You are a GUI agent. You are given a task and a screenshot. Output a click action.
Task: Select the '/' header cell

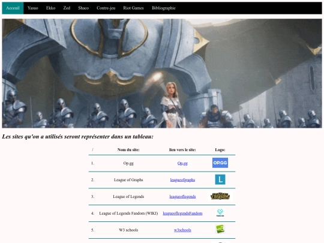pyautogui.click(x=92, y=150)
